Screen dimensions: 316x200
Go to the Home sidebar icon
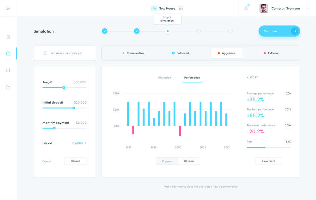pos(8,37)
